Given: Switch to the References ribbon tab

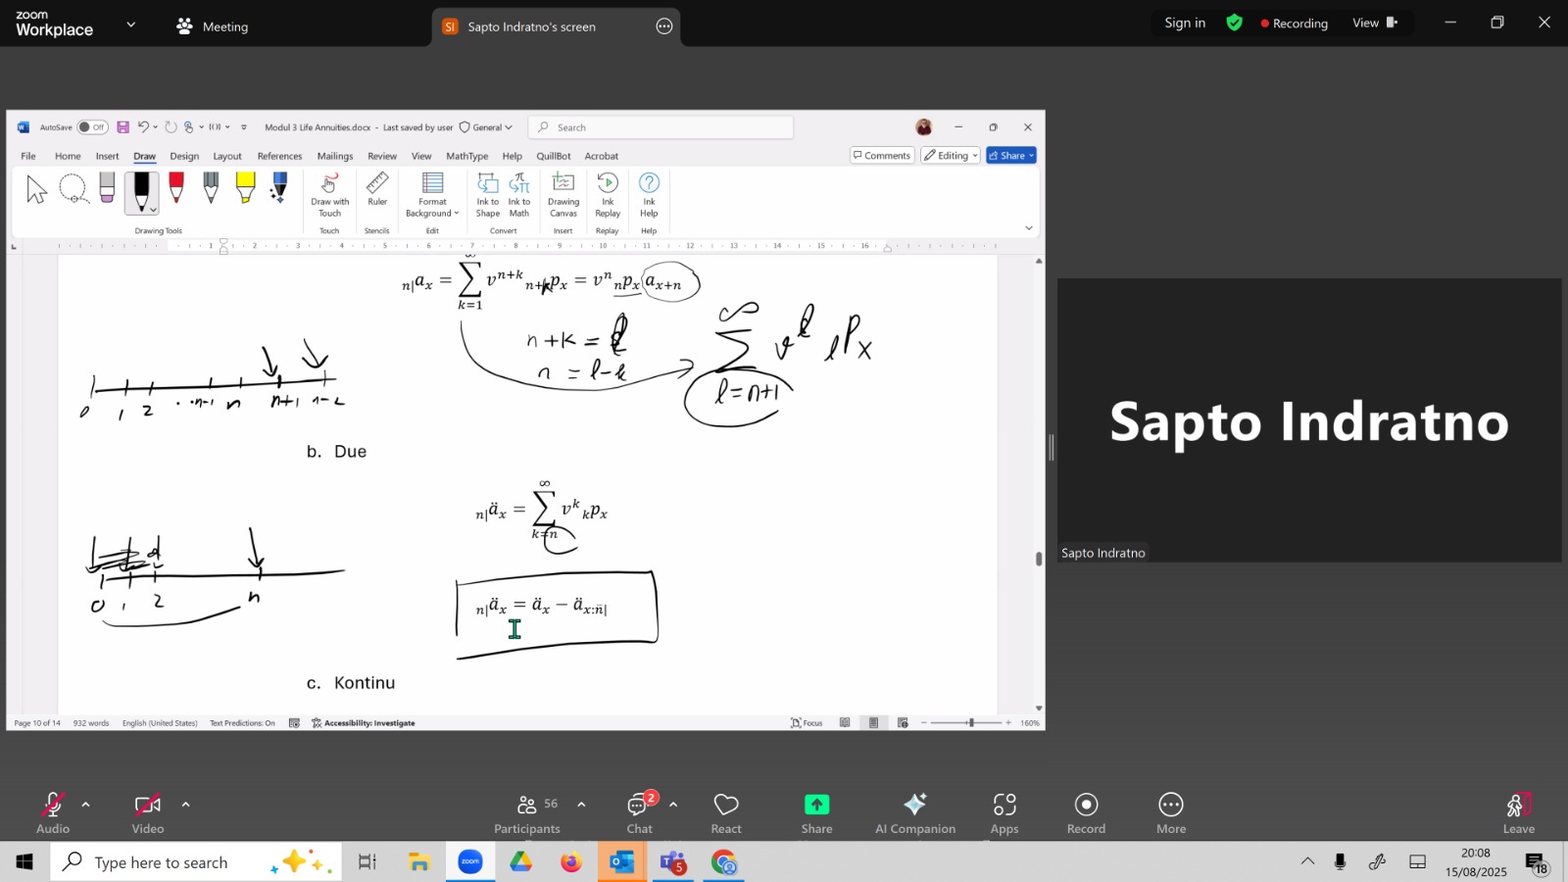Looking at the screenshot, I should click(x=279, y=156).
